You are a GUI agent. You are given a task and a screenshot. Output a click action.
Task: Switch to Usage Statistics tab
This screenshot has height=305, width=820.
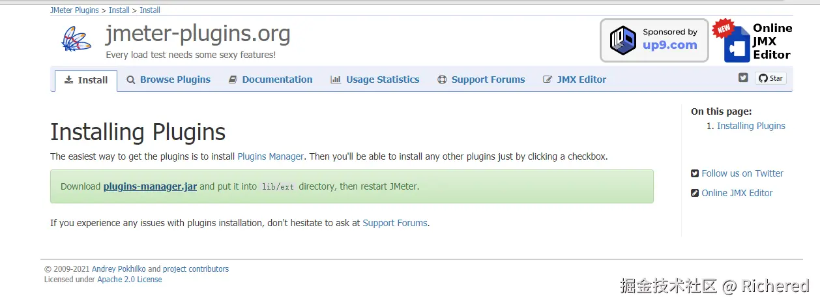click(x=375, y=80)
